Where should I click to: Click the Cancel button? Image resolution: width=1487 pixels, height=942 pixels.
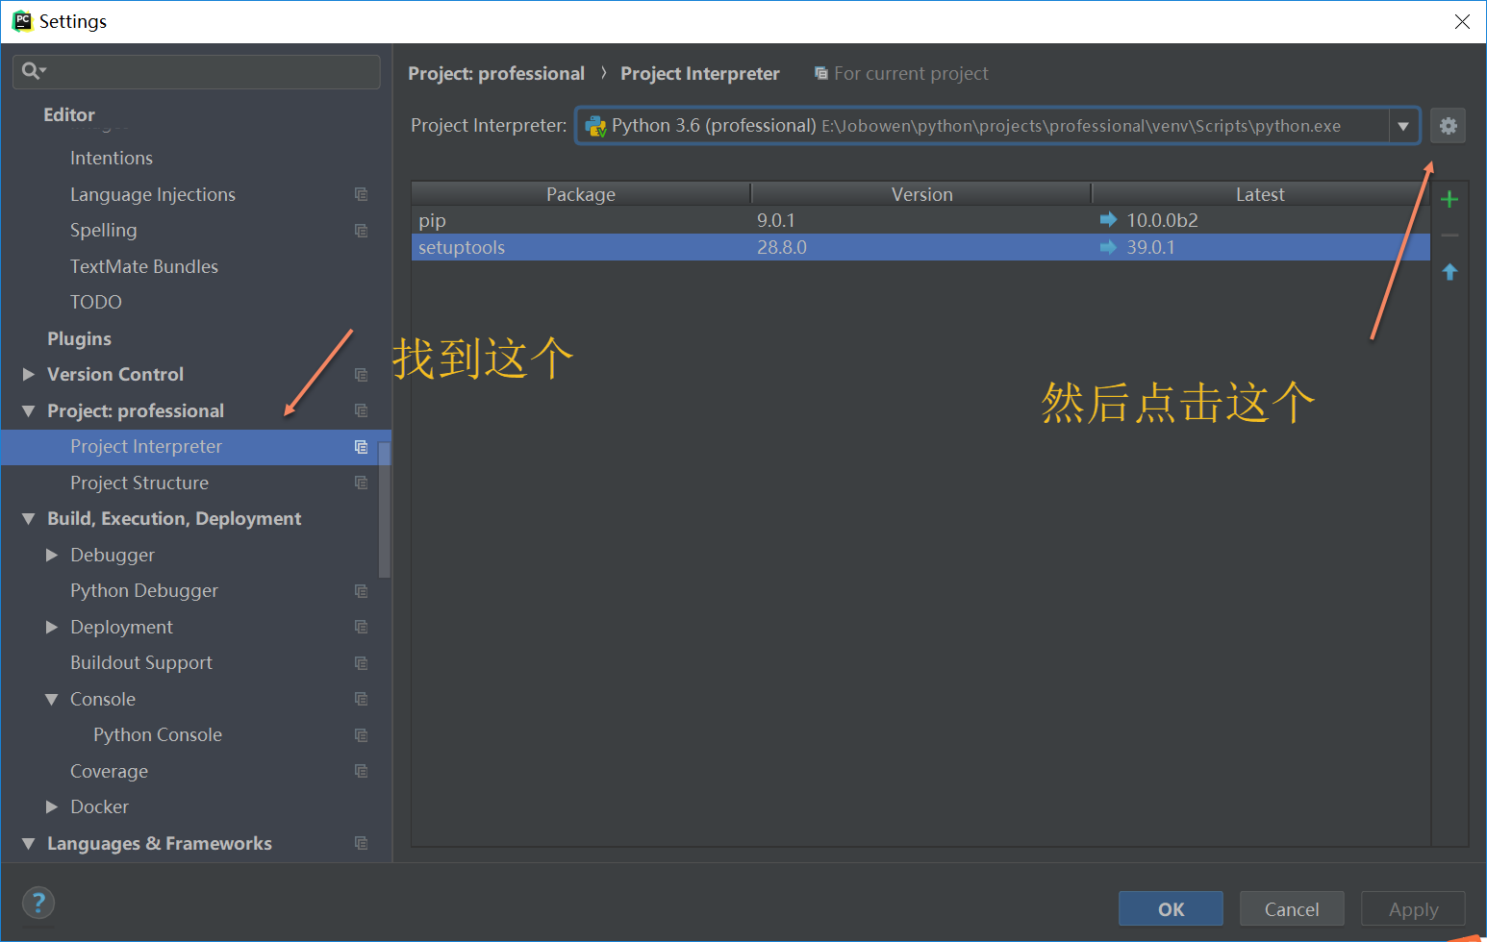tap(1291, 909)
